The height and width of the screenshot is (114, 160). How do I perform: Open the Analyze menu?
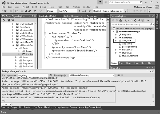[76, 7]
